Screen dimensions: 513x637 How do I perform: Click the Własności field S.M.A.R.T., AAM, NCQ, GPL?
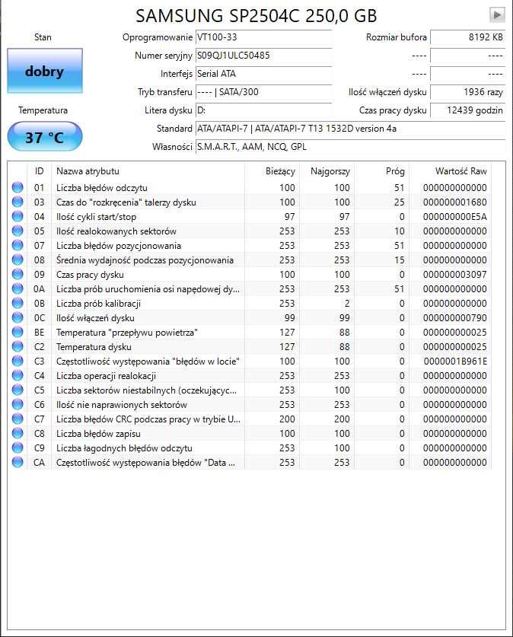pyautogui.click(x=351, y=147)
